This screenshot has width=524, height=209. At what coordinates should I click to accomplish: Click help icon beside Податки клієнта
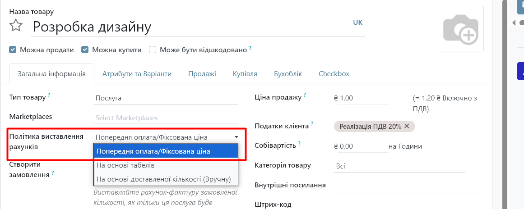(x=312, y=124)
